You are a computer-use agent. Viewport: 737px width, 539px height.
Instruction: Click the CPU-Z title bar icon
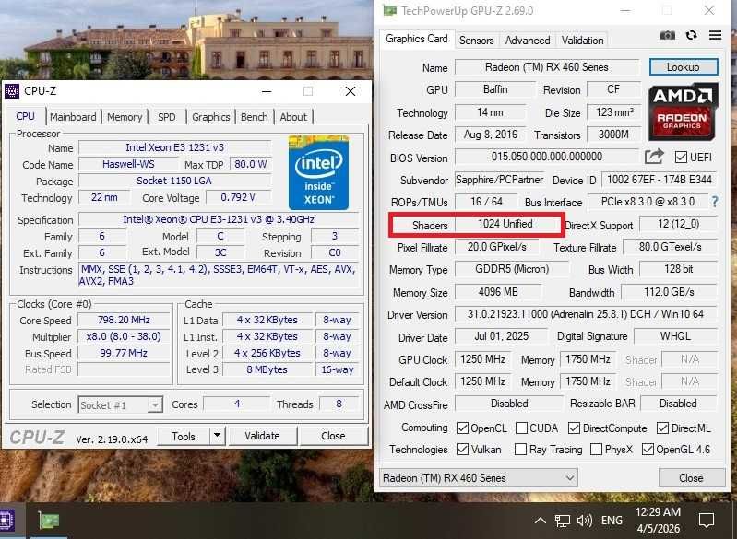point(12,91)
